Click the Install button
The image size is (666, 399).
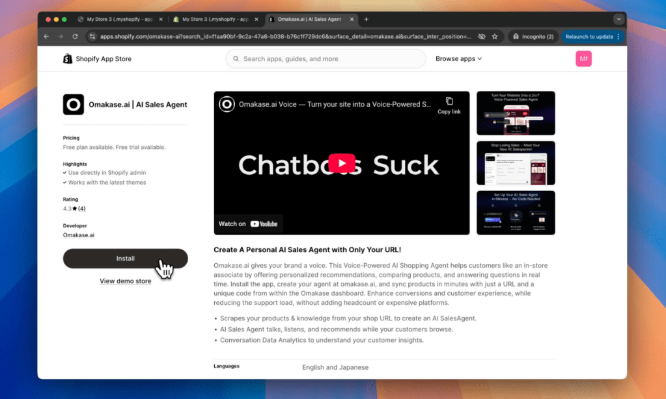point(125,259)
